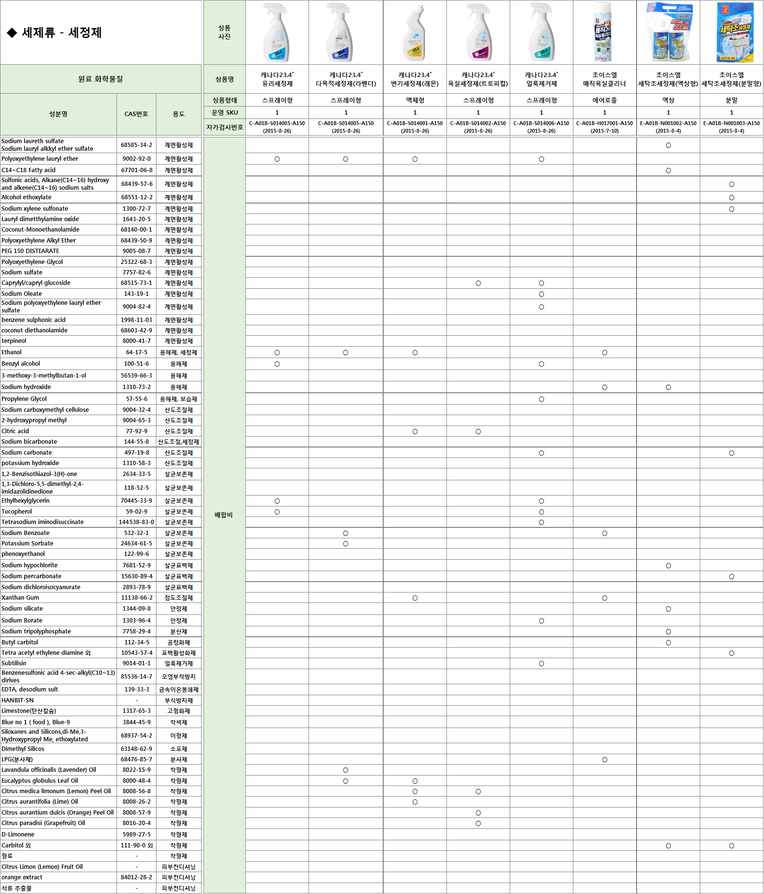
Task: Click the 매직욕실클리너 aerosol can photo
Action: pyautogui.click(x=603, y=32)
